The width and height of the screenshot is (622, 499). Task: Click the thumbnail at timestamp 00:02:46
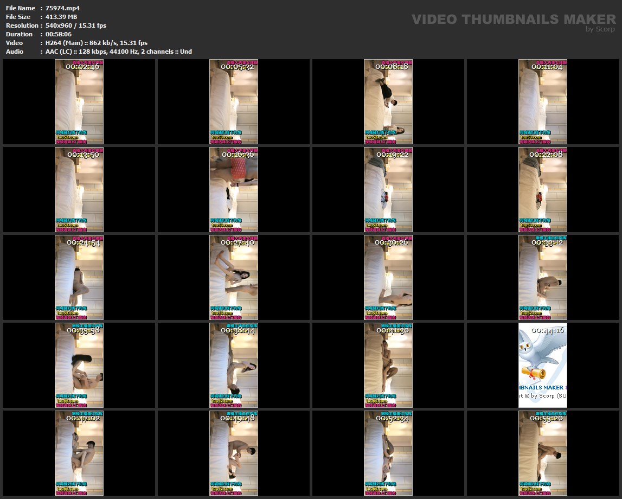tap(79, 101)
